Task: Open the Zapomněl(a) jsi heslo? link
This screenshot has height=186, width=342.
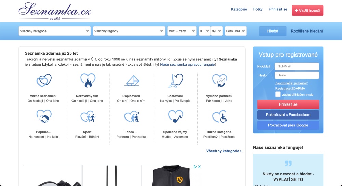Action: click(x=291, y=83)
